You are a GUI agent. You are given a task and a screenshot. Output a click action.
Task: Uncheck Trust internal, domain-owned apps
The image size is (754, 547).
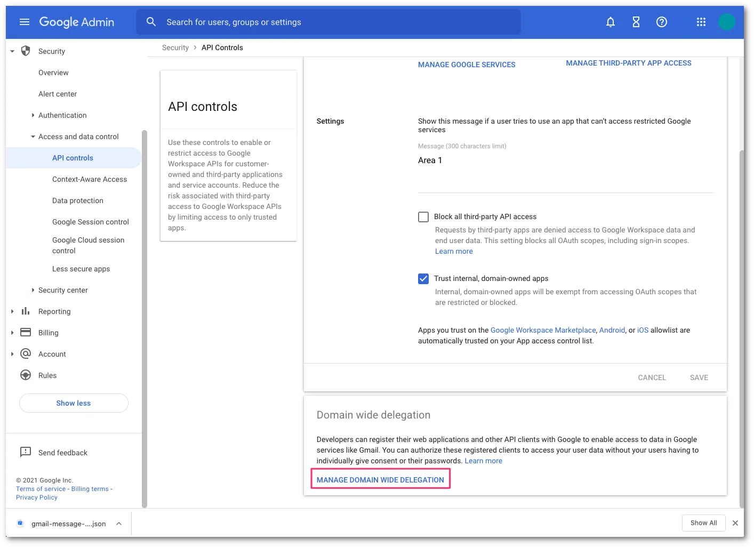click(423, 278)
